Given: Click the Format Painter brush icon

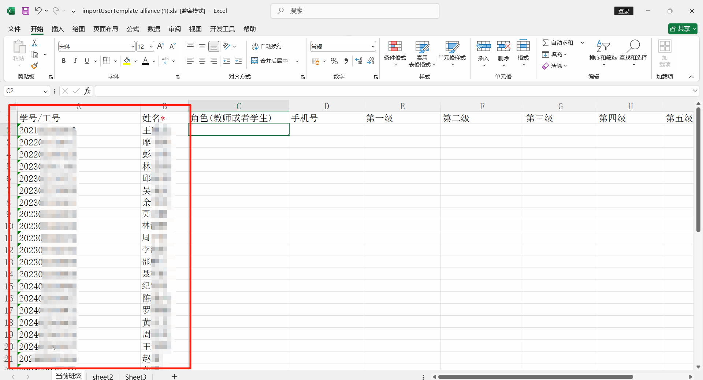Looking at the screenshot, I should (x=34, y=66).
